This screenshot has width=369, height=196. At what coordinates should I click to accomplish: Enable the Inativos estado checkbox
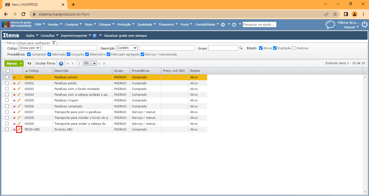click(294, 48)
